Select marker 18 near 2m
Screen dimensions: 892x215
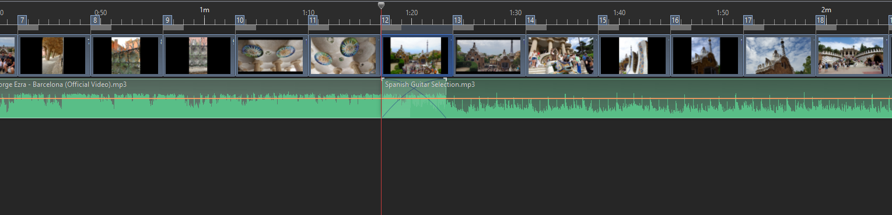tap(820, 20)
